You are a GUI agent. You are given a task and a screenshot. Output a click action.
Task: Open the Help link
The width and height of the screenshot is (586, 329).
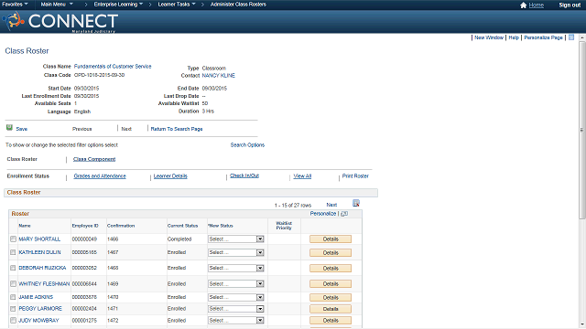(514, 37)
